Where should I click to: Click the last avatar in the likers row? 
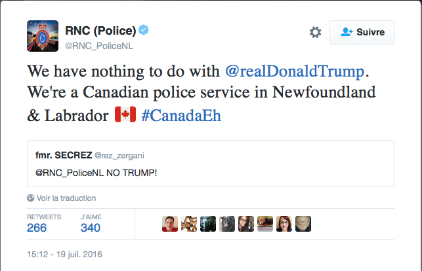pyautogui.click(x=303, y=224)
